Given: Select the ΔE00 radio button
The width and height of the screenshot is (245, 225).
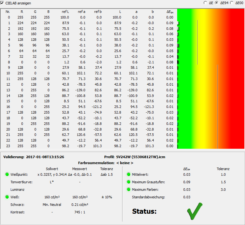Looking at the screenshot, I should pyautogui.click(x=232, y=3).
